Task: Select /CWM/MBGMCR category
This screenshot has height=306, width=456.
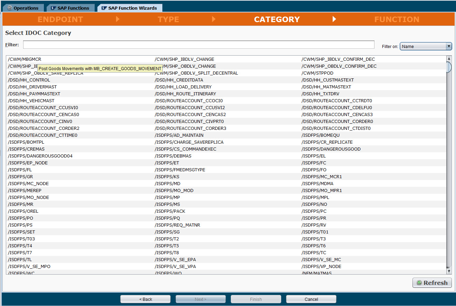Action: (x=25, y=59)
